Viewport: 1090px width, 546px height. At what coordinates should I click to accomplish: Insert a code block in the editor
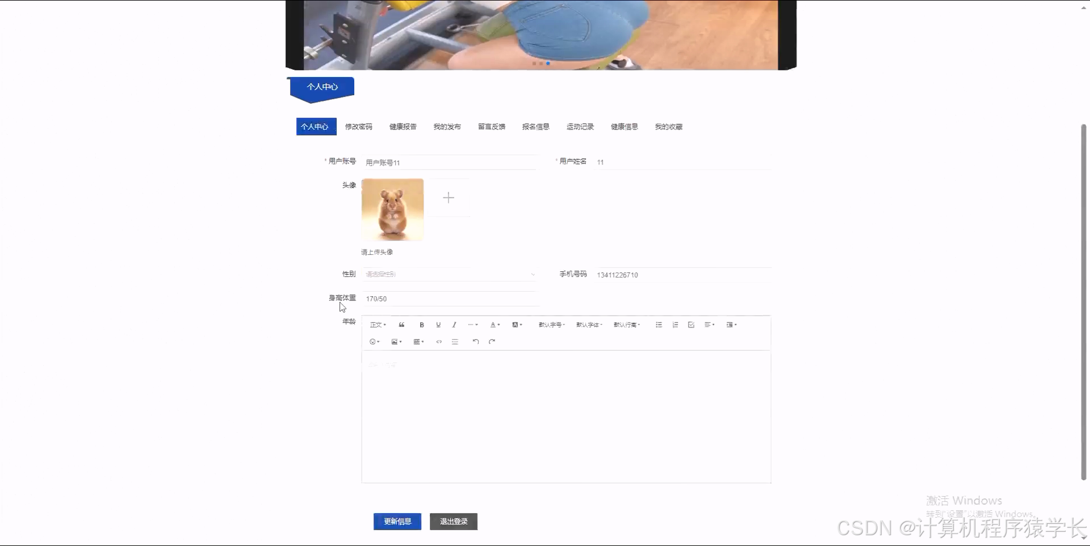(438, 342)
